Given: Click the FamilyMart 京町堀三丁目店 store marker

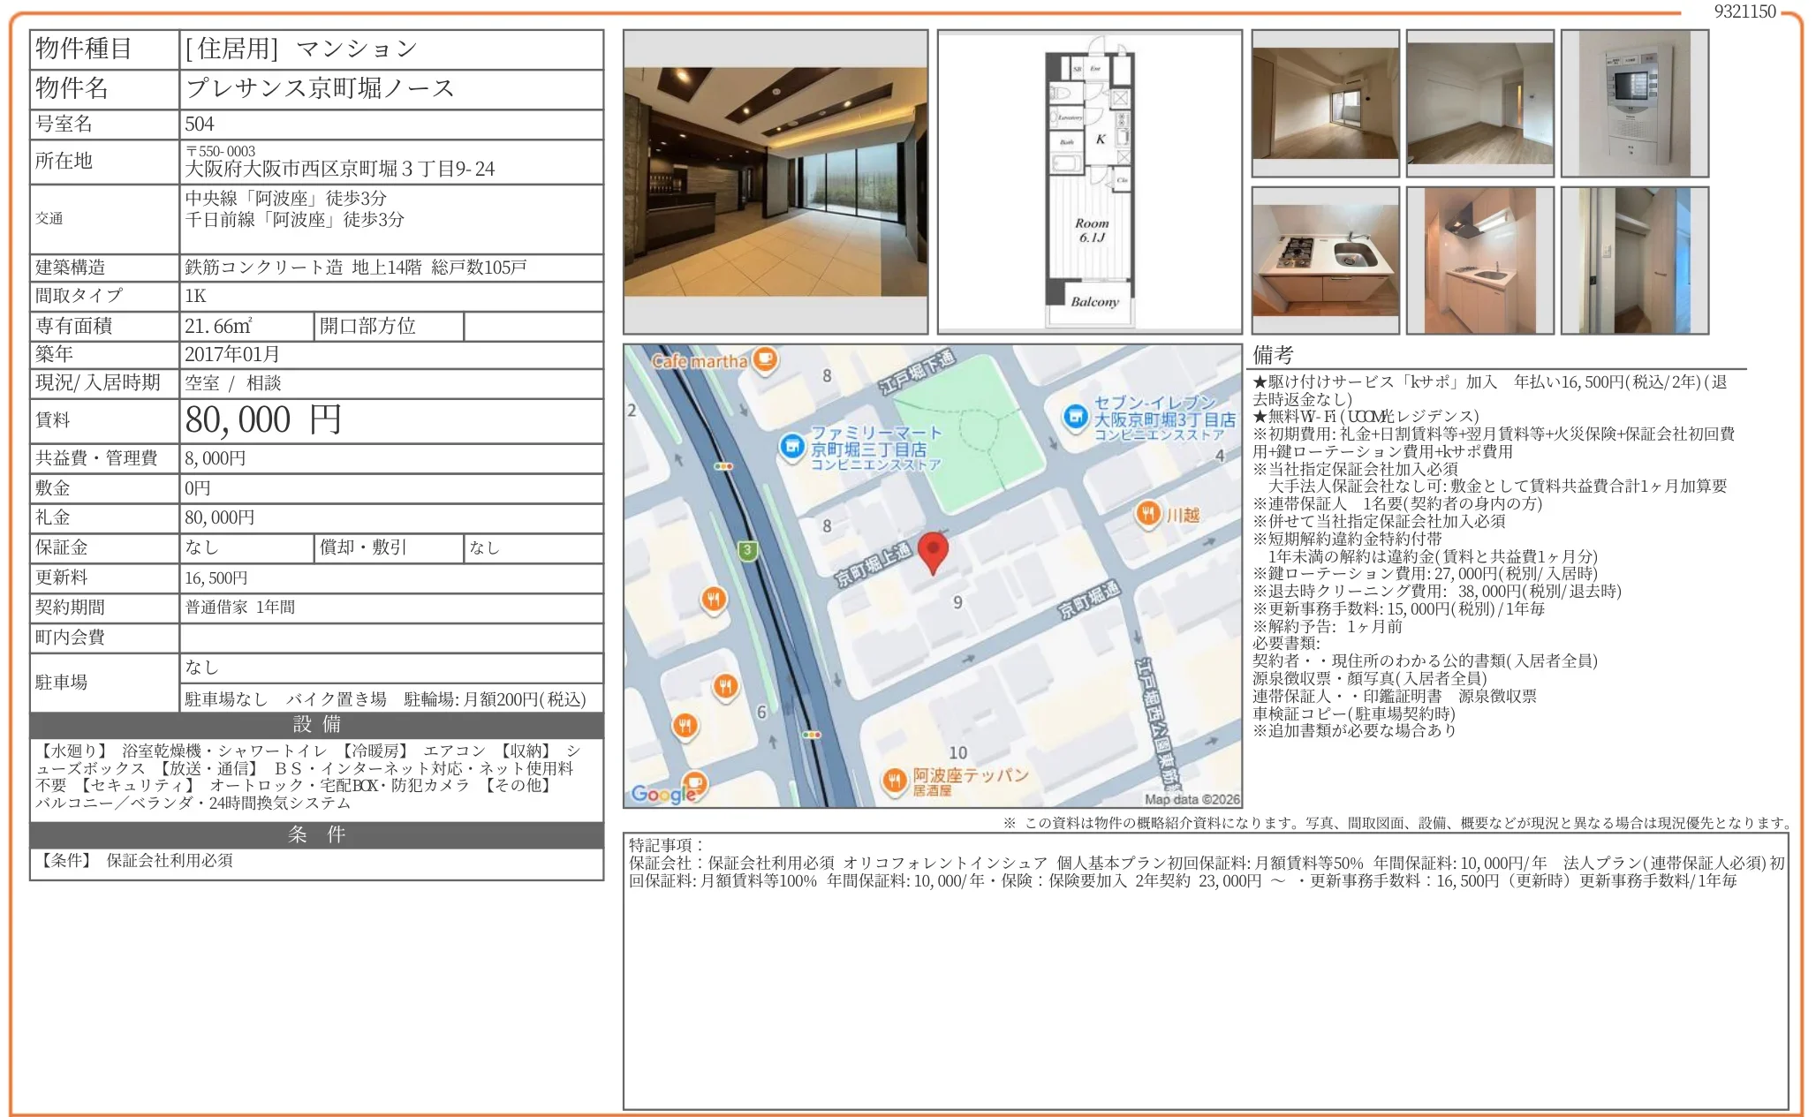Looking at the screenshot, I should point(791,446).
